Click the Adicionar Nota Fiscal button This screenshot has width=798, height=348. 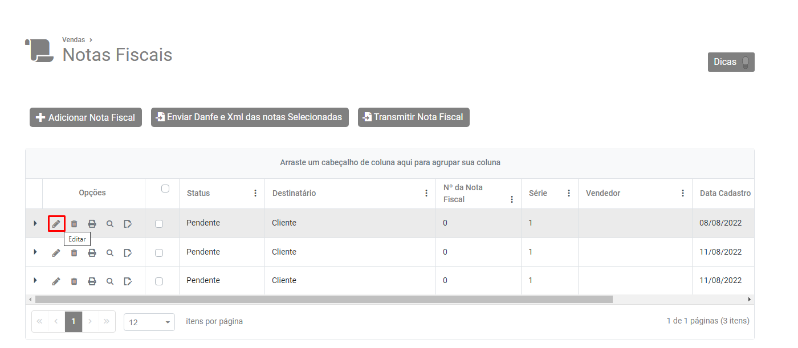[85, 117]
